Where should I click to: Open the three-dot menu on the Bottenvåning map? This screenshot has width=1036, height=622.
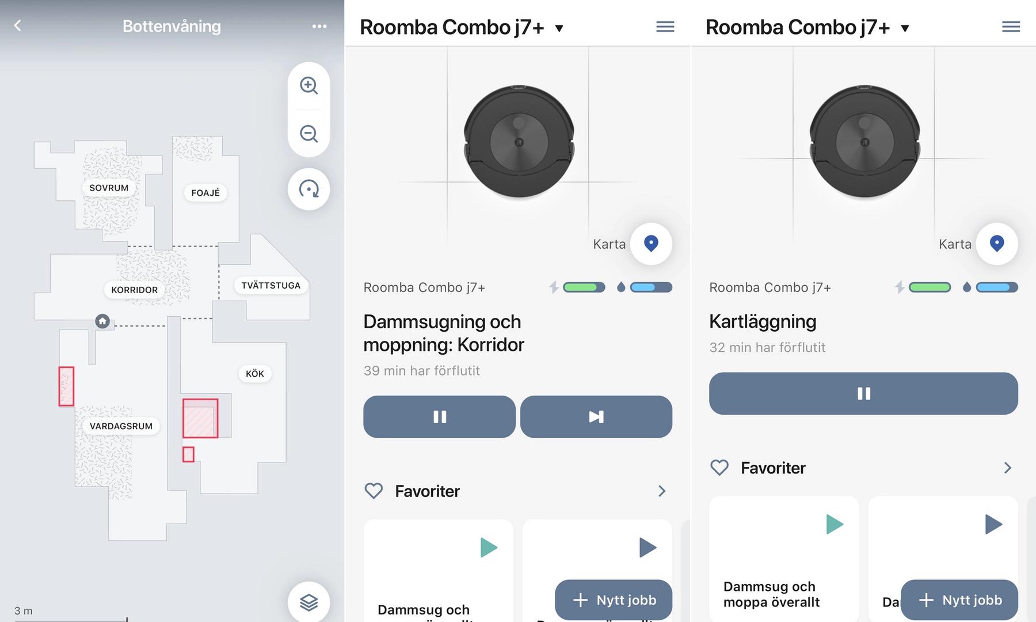[x=319, y=26]
